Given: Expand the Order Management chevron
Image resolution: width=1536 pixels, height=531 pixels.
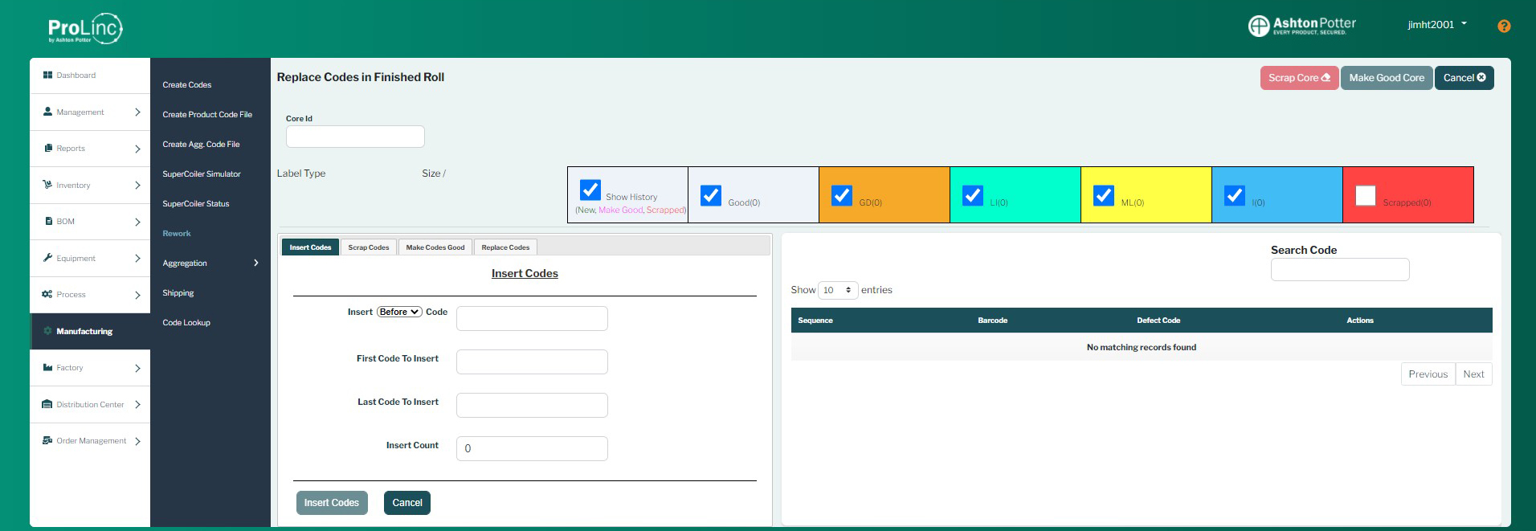Looking at the screenshot, I should click(137, 441).
